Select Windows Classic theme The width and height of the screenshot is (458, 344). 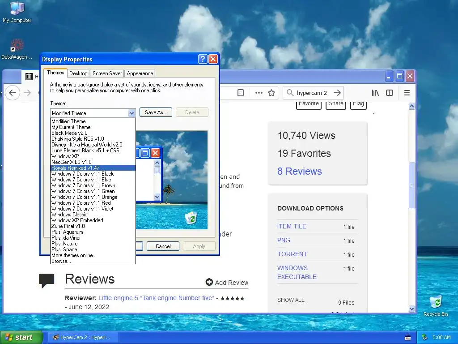click(x=93, y=215)
